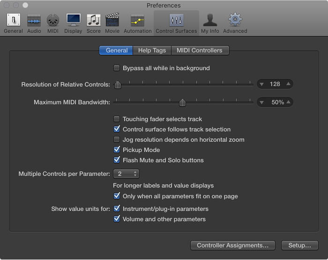Click the Controller Assignments... button

233,245
